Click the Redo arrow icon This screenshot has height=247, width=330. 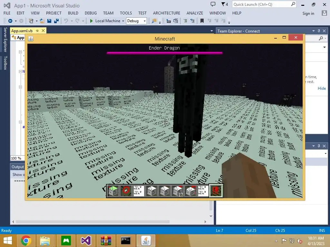tap(77, 21)
